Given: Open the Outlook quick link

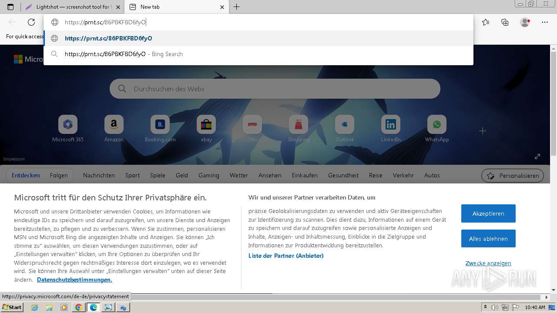Looking at the screenshot, I should (x=345, y=129).
